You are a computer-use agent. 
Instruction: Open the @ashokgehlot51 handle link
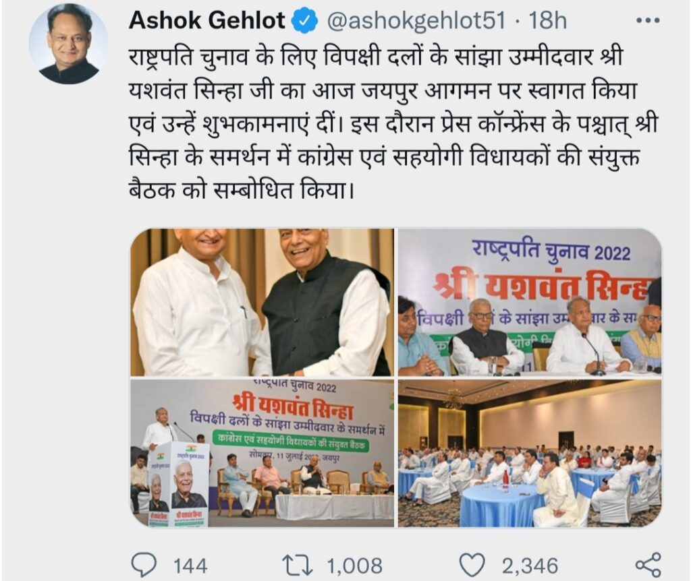416,22
